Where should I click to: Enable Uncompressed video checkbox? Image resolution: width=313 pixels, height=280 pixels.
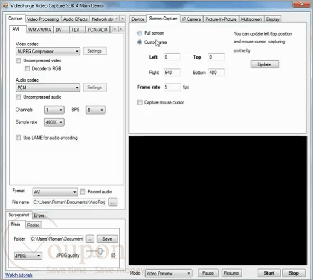(x=19, y=61)
